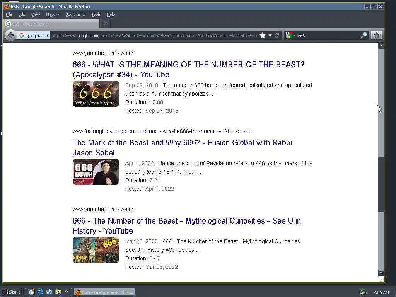Bookmark this page with the star icon
396x297 pixels.
[263, 35]
